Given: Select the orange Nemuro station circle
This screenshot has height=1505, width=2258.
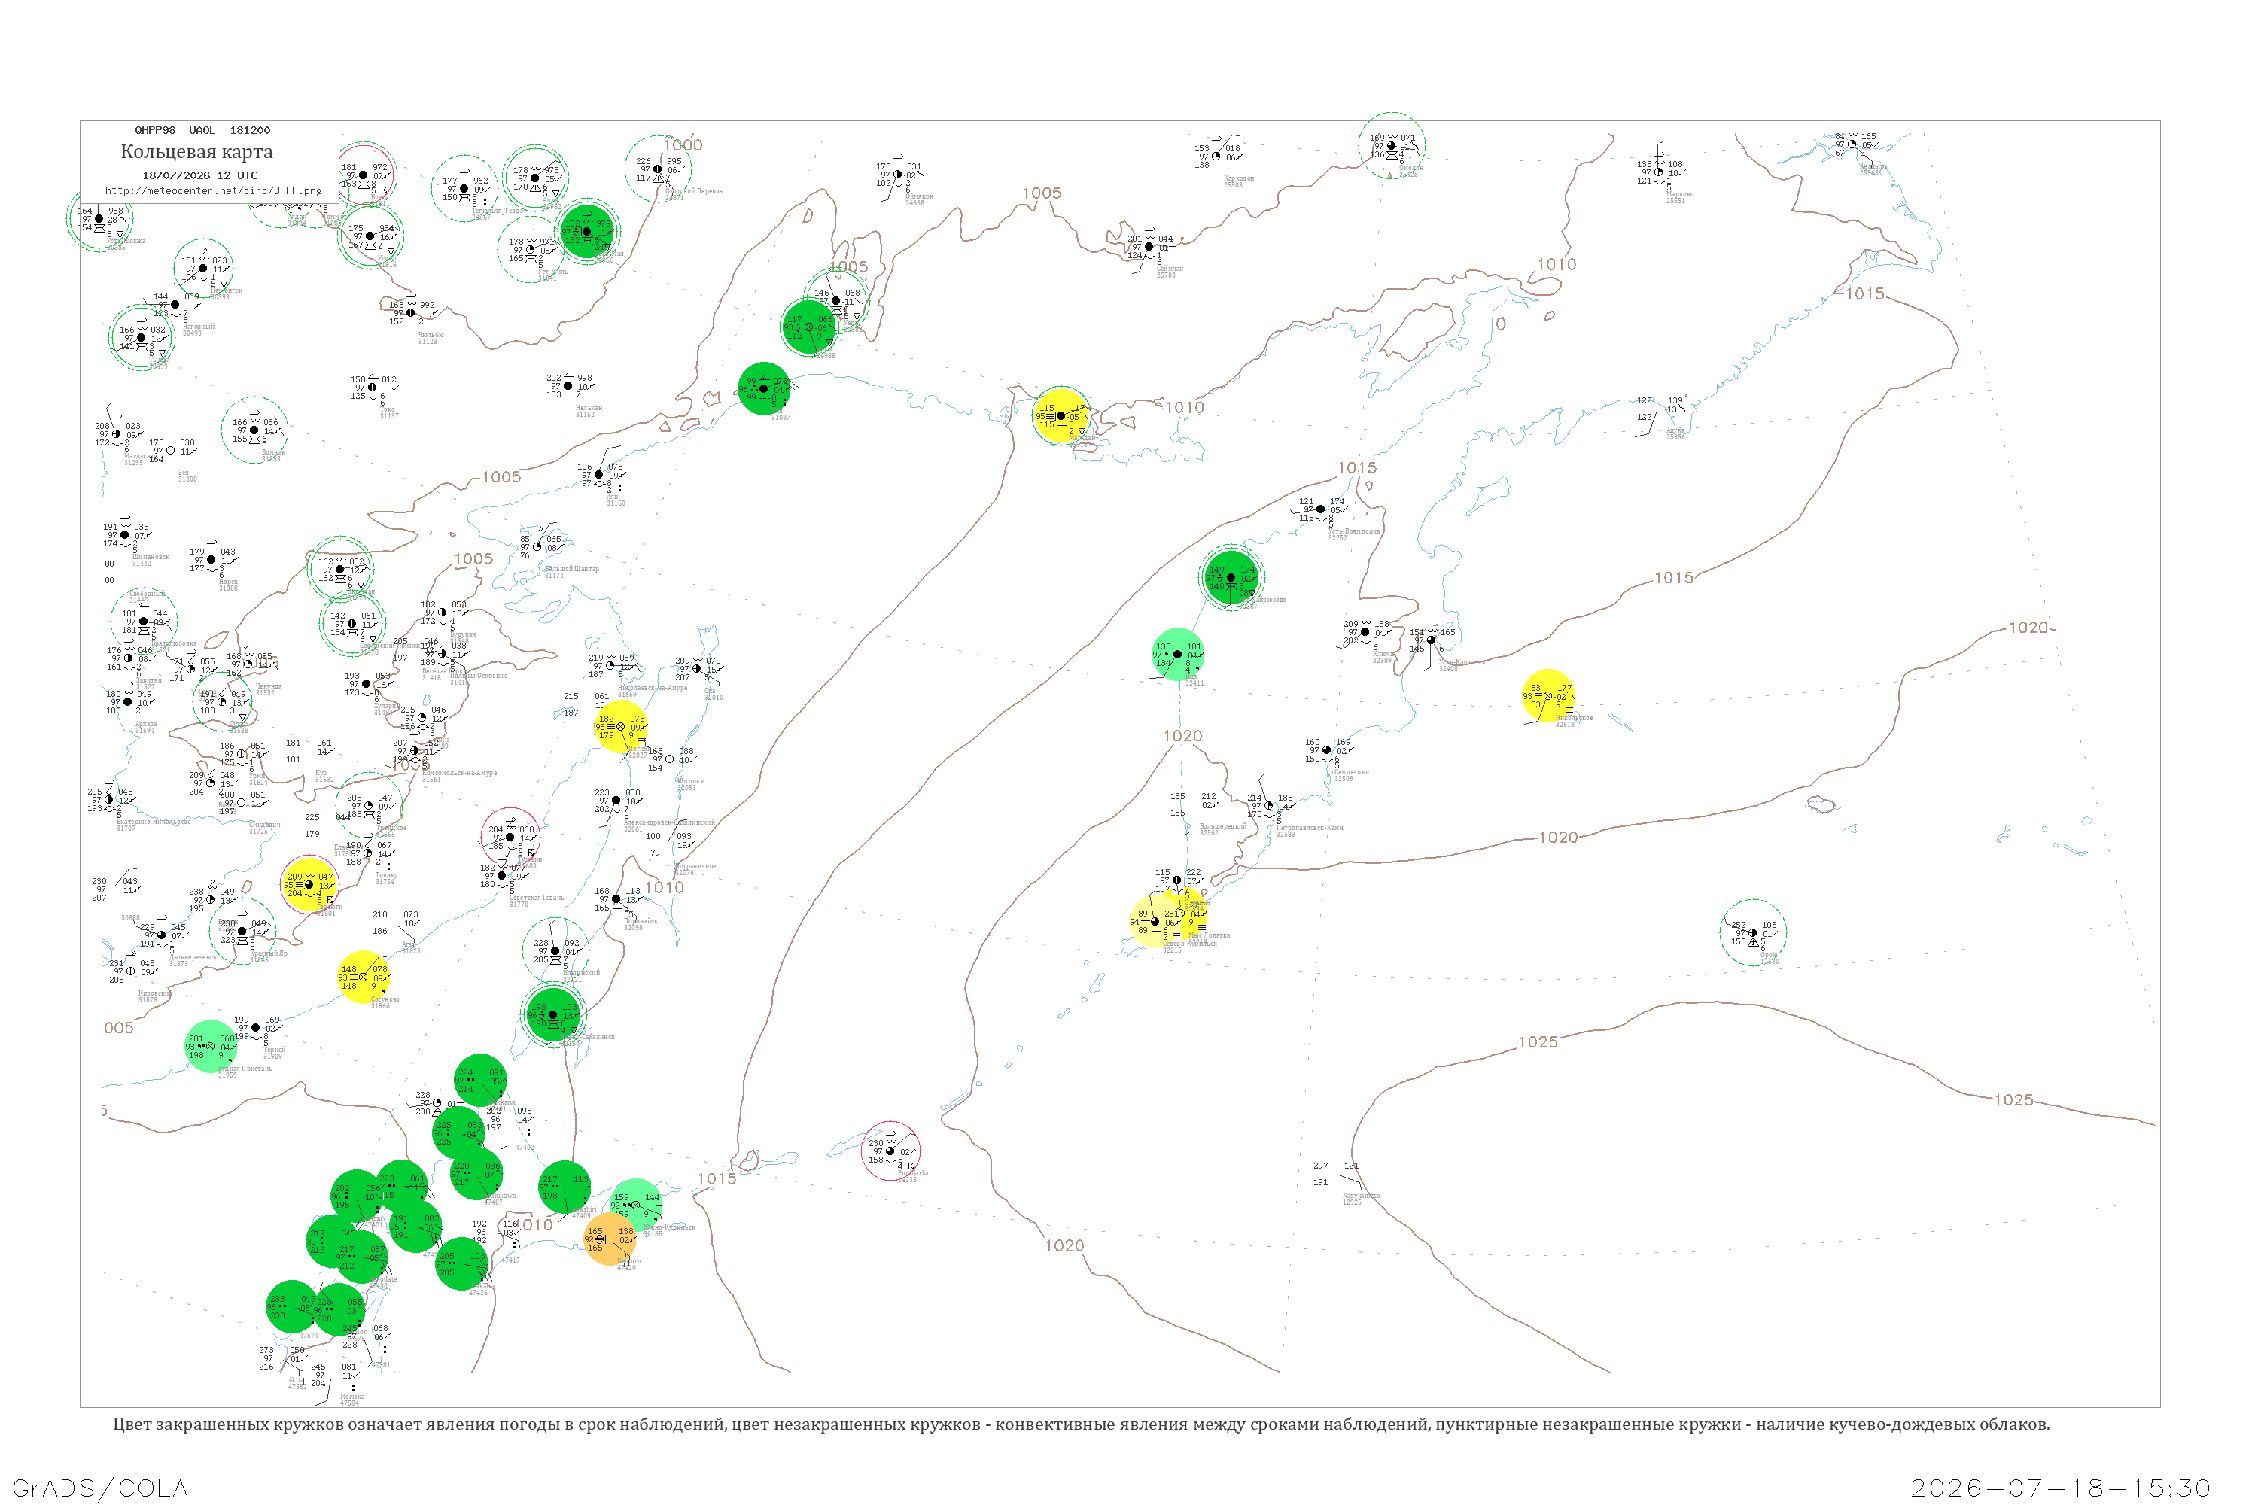Looking at the screenshot, I should point(610,1239).
